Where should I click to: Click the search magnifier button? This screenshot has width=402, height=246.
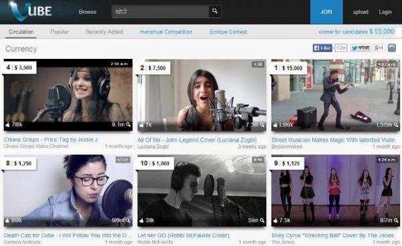click(x=215, y=11)
